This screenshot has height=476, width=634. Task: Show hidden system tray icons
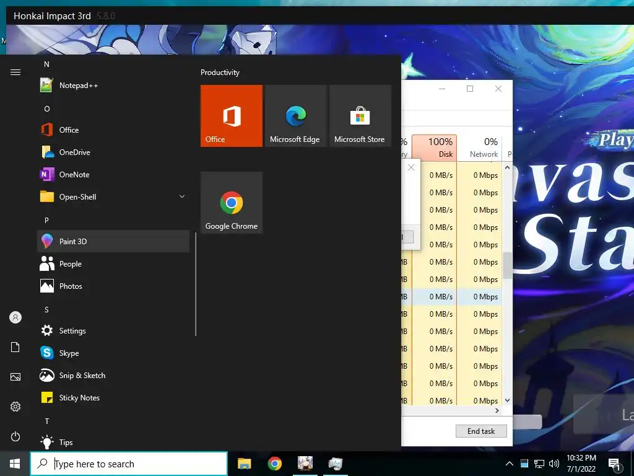(x=510, y=464)
